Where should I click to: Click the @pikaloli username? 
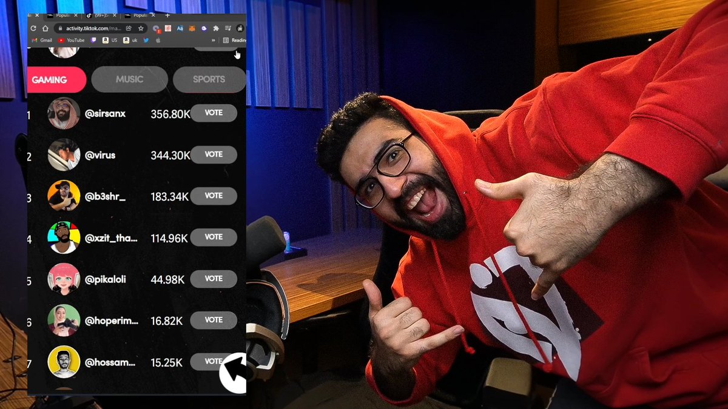[106, 279]
